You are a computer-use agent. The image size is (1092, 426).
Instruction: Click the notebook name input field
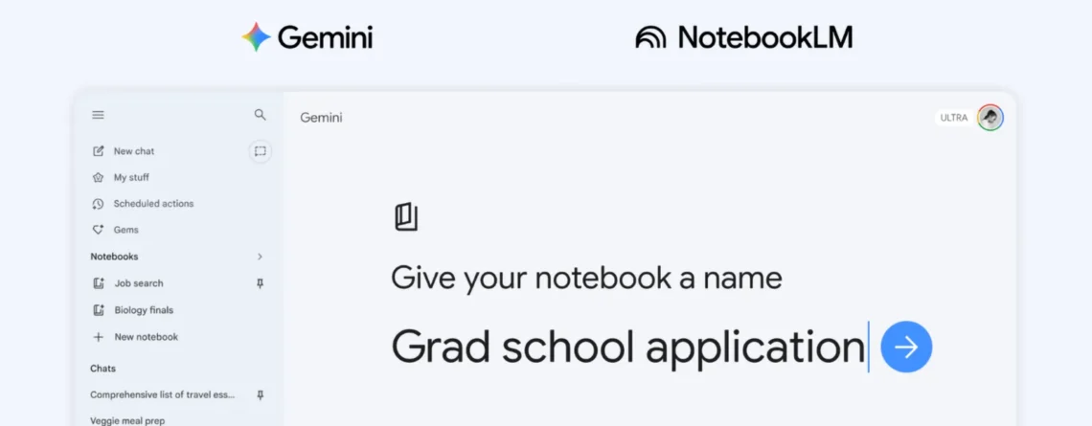pyautogui.click(x=627, y=347)
